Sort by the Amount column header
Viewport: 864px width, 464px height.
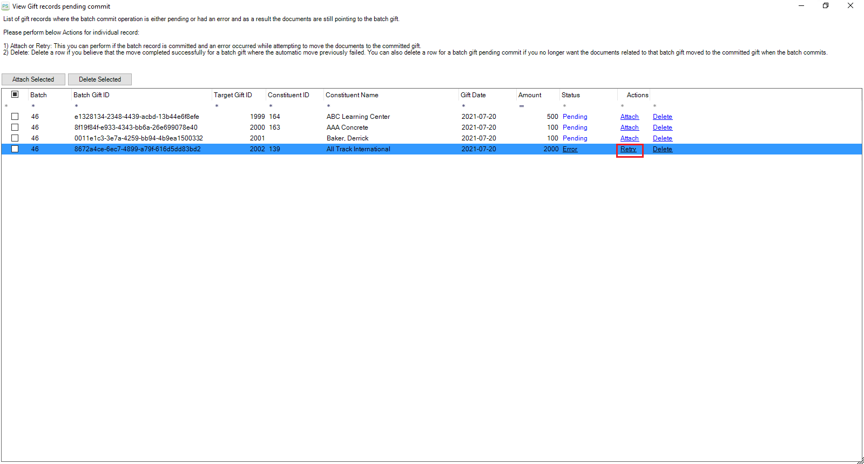[x=529, y=95]
